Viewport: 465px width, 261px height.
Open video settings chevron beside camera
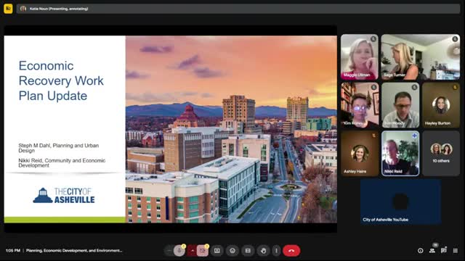point(192,251)
